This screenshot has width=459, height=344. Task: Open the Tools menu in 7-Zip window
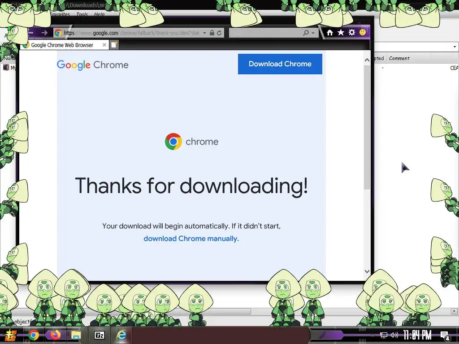pyautogui.click(x=82, y=14)
